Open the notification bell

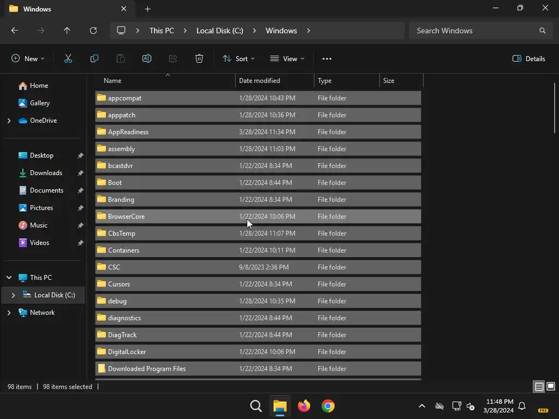click(522, 406)
